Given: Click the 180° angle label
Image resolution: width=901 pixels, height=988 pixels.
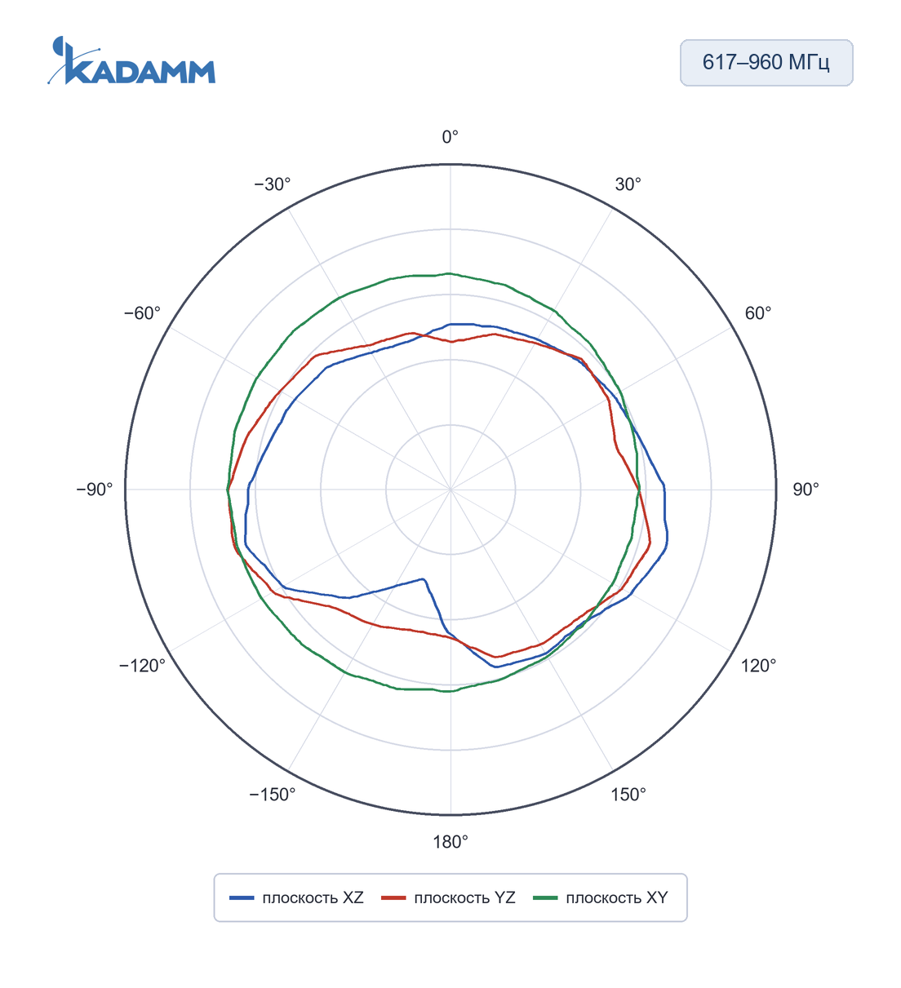Looking at the screenshot, I should tap(450, 842).
